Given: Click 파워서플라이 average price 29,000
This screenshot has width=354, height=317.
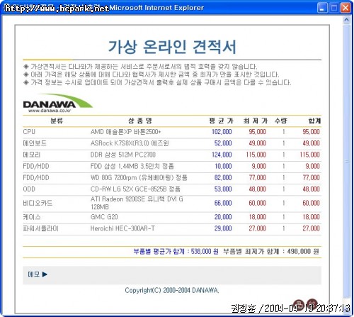Looking at the screenshot, I should pos(223,228).
